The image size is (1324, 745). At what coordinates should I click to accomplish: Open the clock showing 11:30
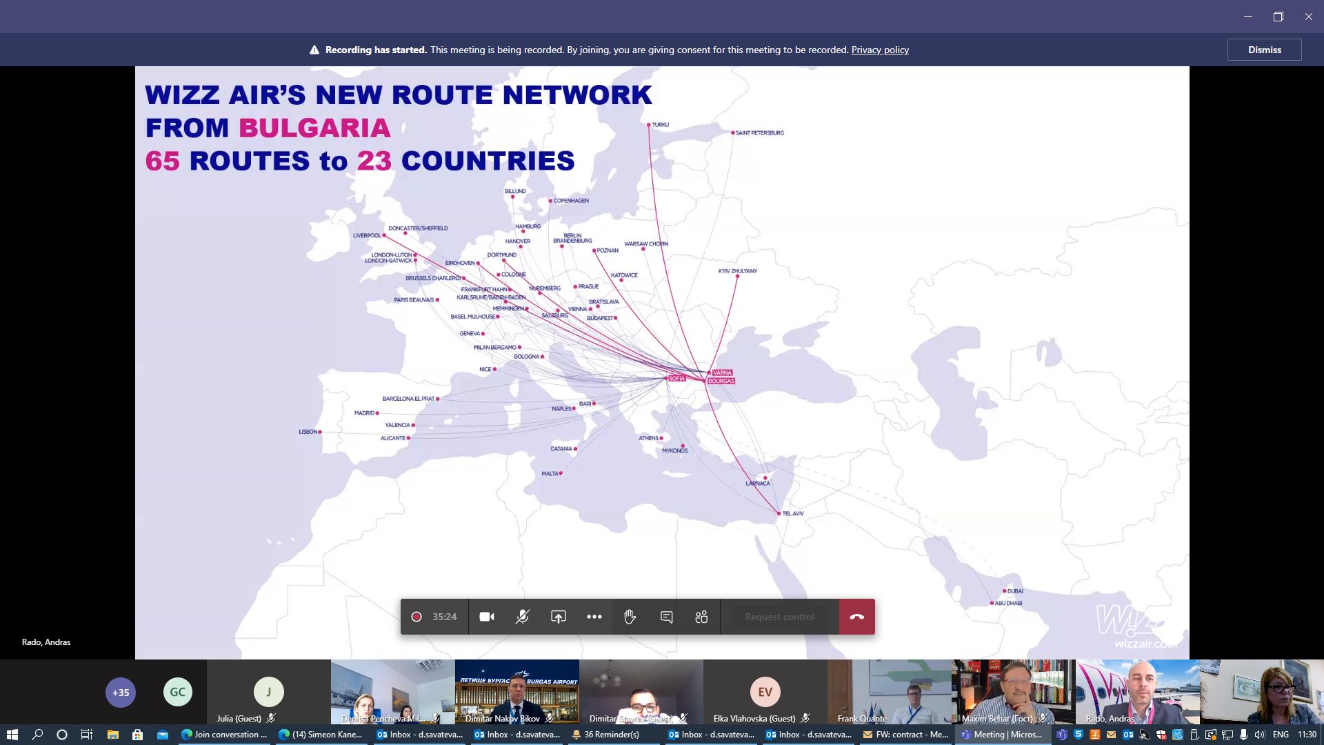[1307, 735]
